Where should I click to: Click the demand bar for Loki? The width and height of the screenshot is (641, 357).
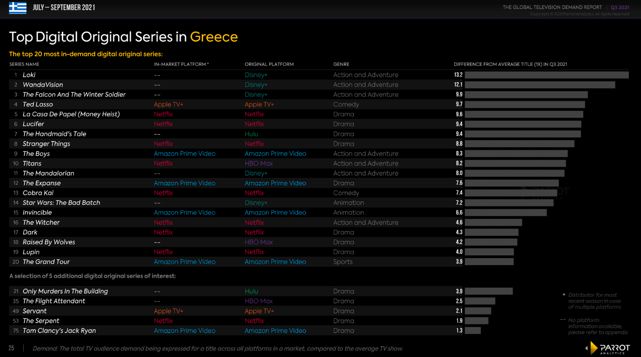[x=547, y=75]
